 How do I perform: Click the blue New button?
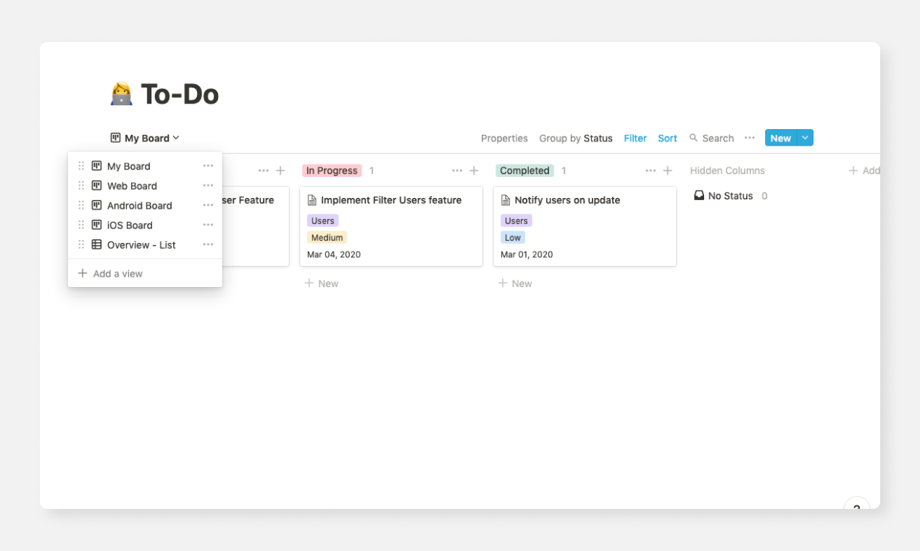point(780,137)
